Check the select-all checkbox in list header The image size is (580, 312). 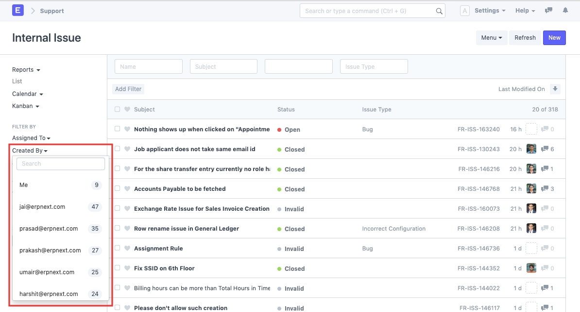[x=117, y=109]
